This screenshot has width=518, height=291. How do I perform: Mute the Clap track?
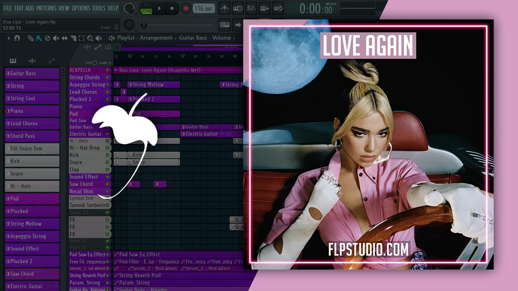pyautogui.click(x=108, y=170)
